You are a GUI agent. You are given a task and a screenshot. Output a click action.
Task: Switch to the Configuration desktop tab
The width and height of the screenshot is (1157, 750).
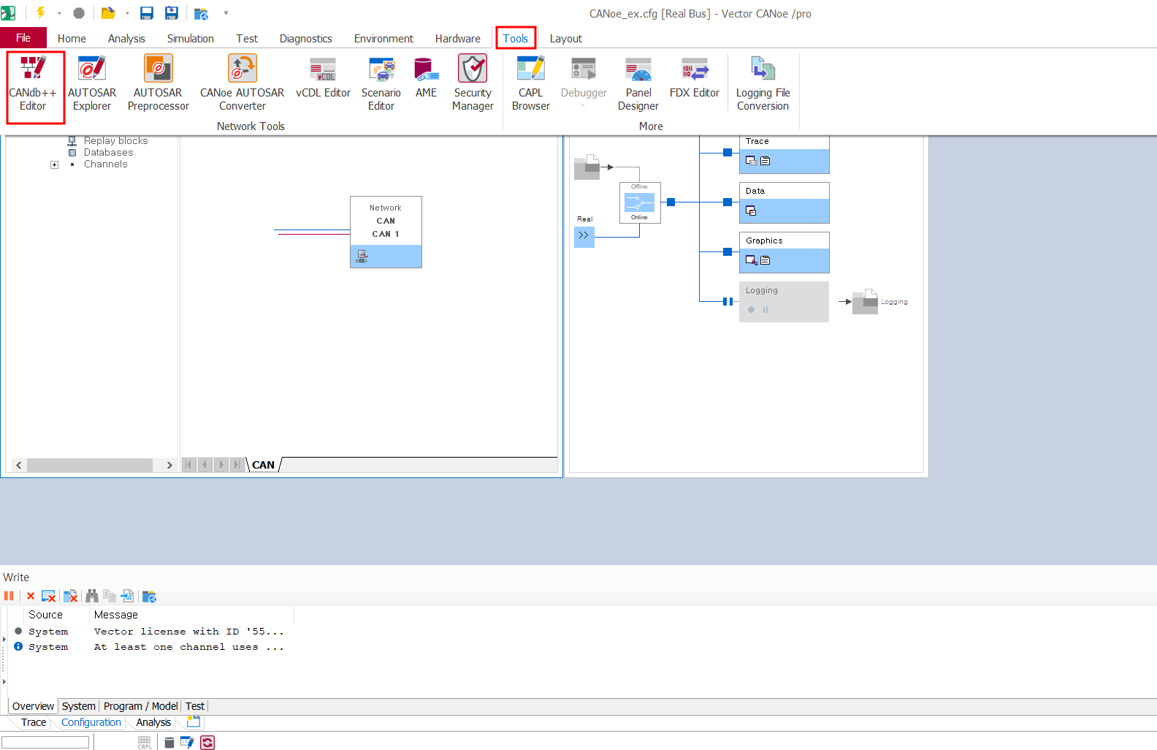click(91, 722)
